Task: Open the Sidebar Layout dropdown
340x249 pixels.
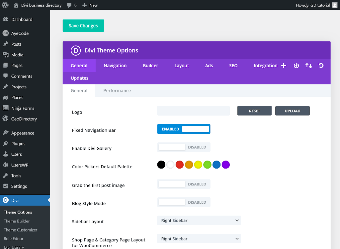Action: coord(199,220)
